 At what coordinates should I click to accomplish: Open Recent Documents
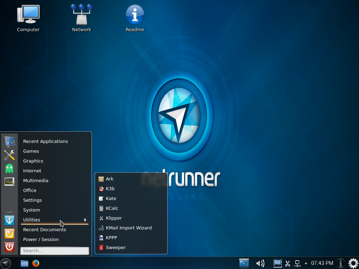(45, 229)
